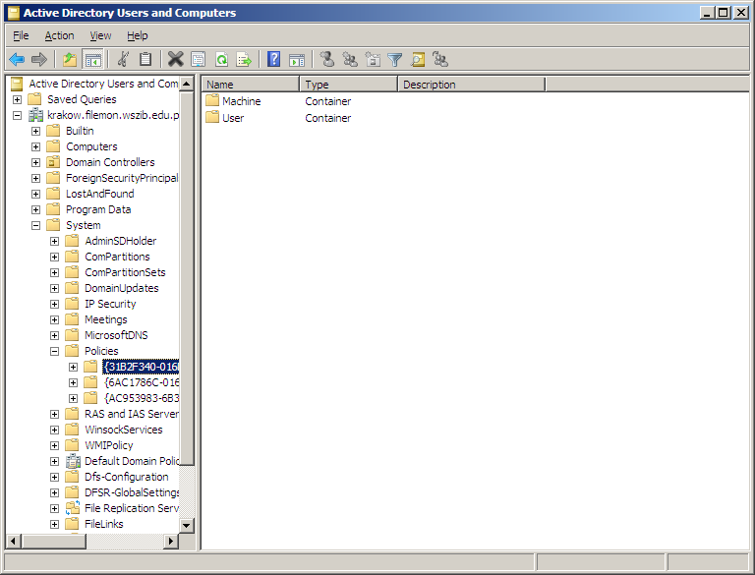Open the Help menu
755x575 pixels.
[138, 35]
